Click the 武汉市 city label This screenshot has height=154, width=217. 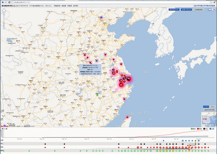pos(88,81)
